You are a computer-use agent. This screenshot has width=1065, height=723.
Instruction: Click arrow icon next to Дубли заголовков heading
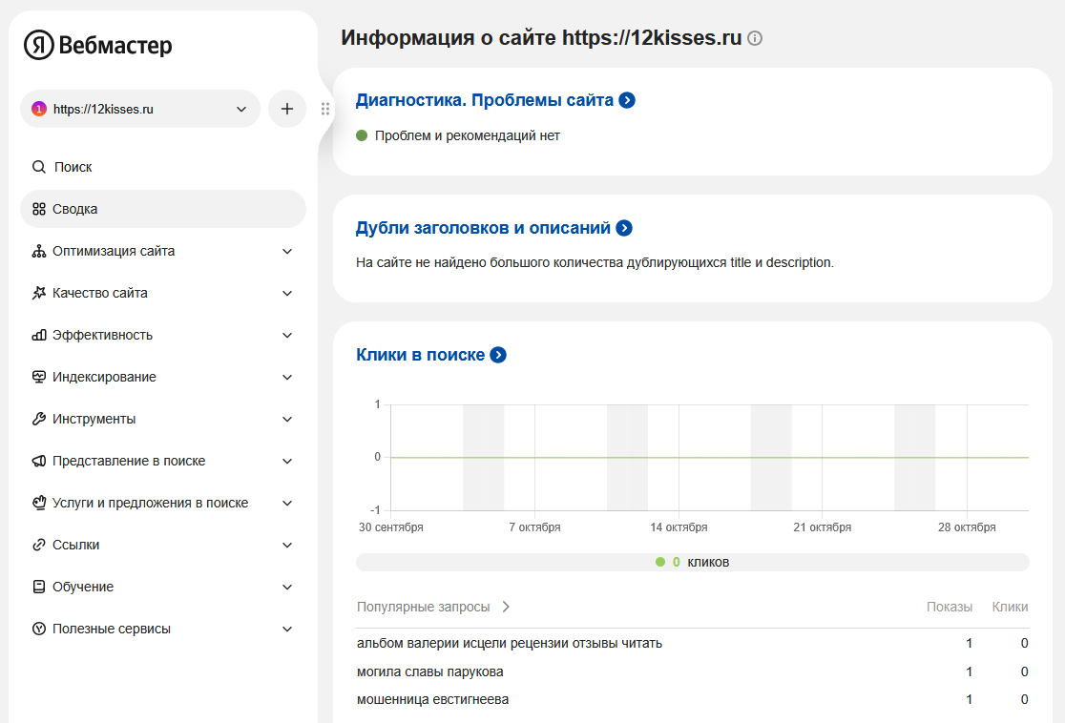tap(624, 228)
